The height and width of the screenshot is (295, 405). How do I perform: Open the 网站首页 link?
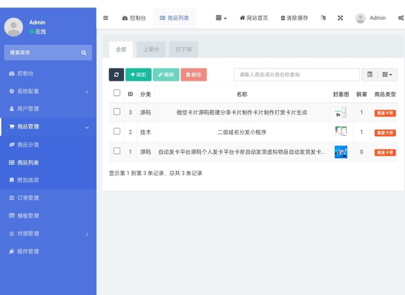(x=254, y=18)
